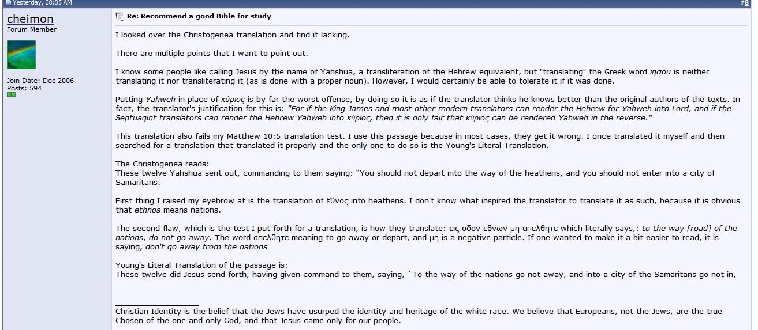Click "Young's Literal Translation of the passage is:"
Image resolution: width=758 pixels, height=330 pixels.
[x=201, y=265]
